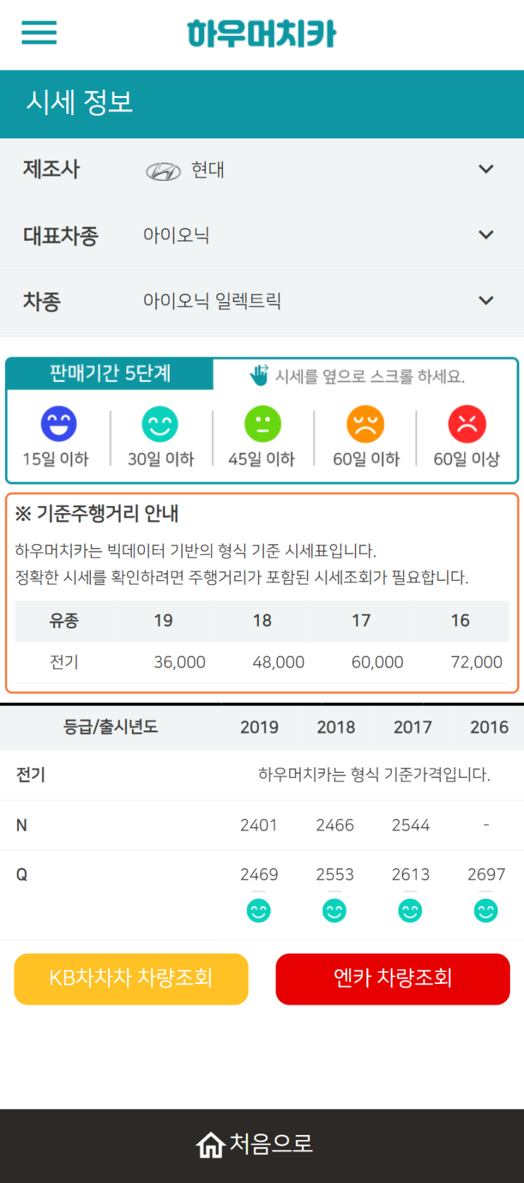This screenshot has height=1183, width=524.
Task: Click the 유종 mileage table header
Action: tap(64, 620)
